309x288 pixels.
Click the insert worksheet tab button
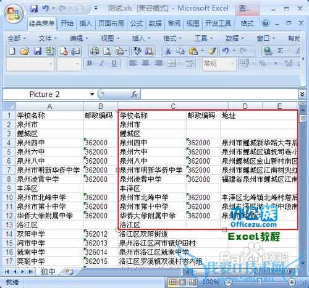click(69, 272)
